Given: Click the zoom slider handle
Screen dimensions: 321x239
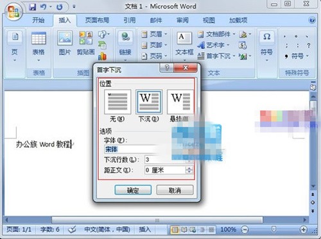Looking at the screenshot, I should 273,229.
